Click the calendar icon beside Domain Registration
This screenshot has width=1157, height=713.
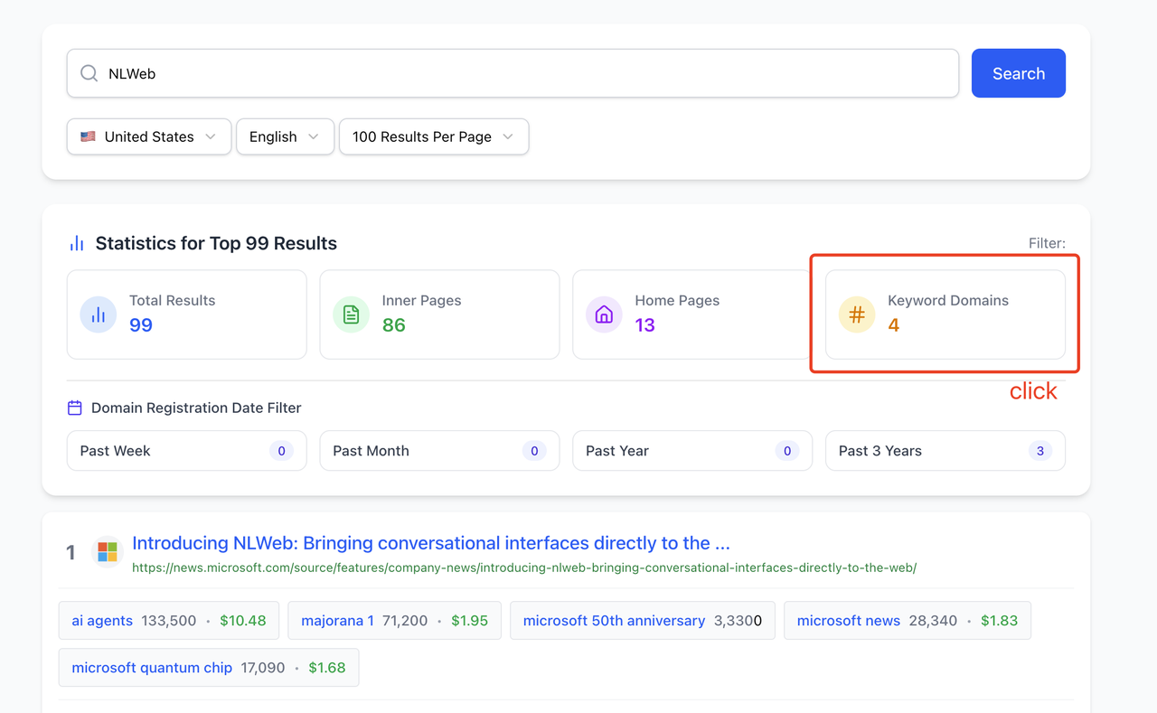[75, 408]
